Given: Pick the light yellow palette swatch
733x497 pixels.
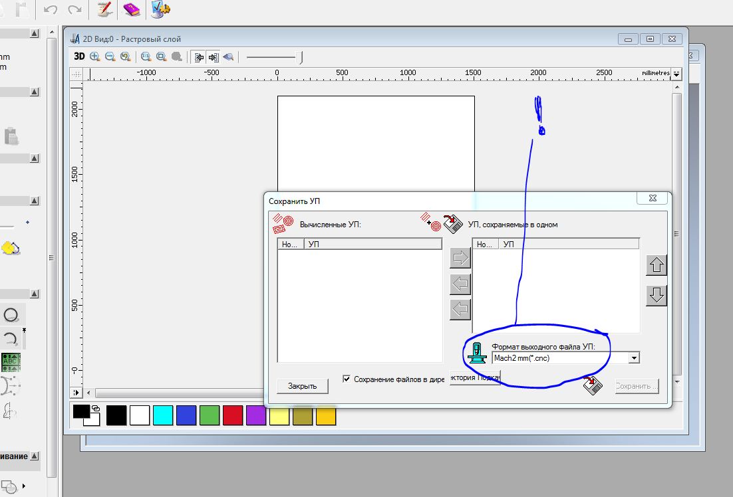Looking at the screenshot, I should click(279, 415).
